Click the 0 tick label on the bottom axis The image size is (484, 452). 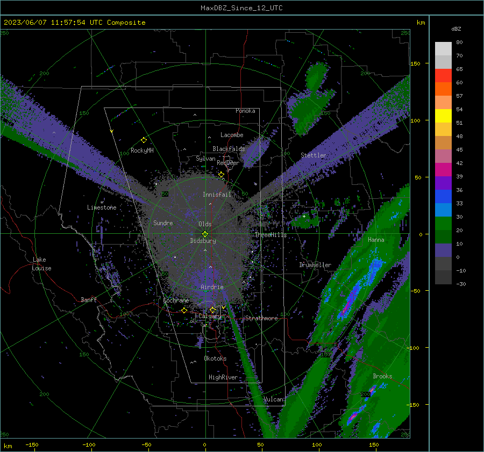coord(204,445)
